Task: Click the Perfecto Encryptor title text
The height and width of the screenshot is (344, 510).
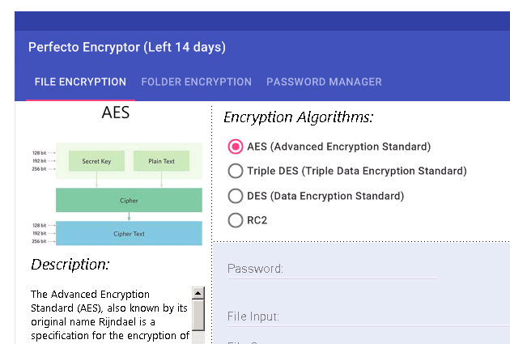Action: [x=126, y=47]
